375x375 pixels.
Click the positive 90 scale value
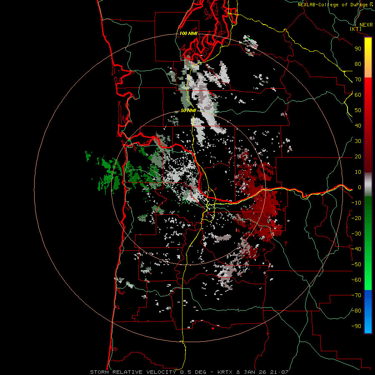358,49
